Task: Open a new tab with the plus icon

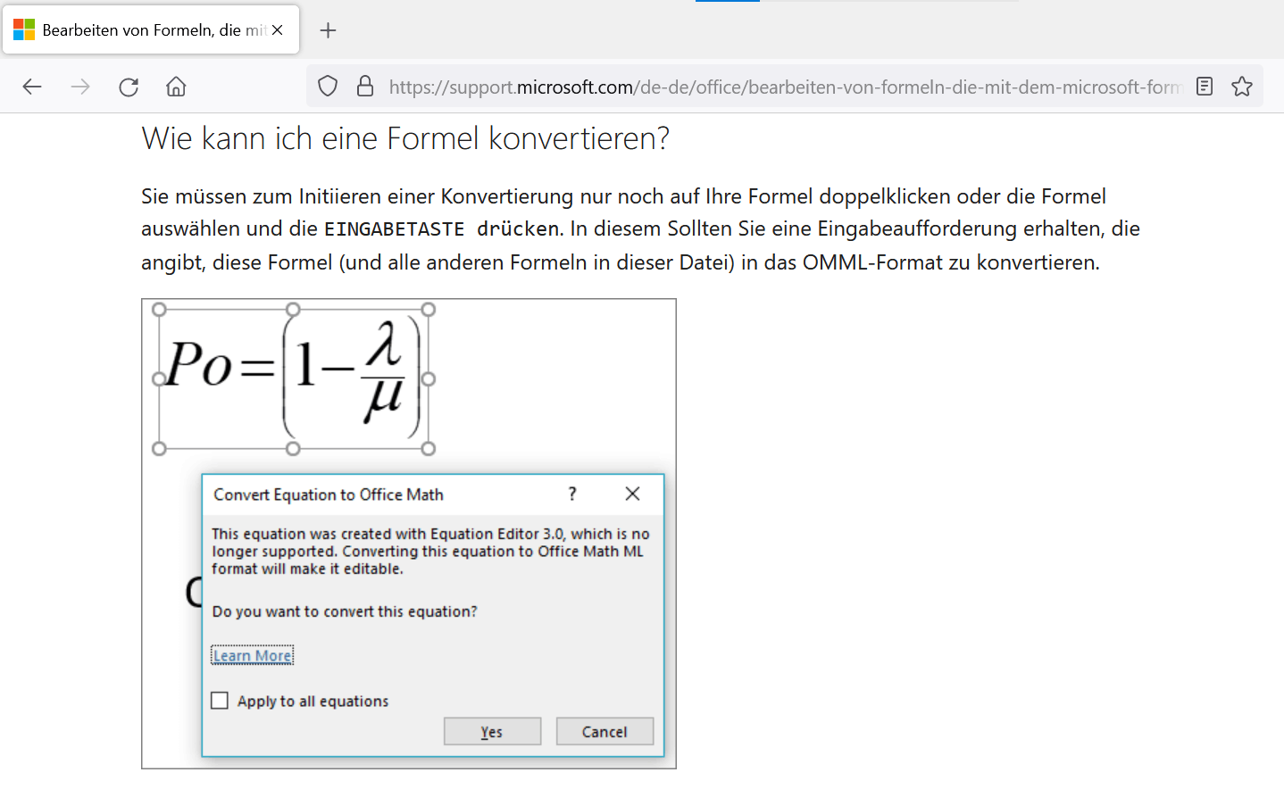Action: pos(328,30)
